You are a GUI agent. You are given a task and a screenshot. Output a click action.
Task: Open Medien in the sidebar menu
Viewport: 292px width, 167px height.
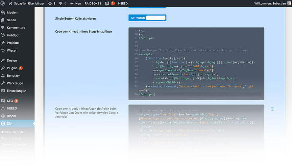coord(12,12)
